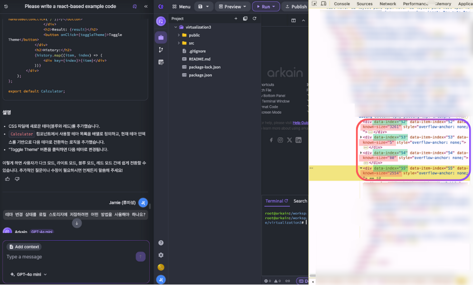This screenshot has width=473, height=285.
Task: Click the thumbs up icon under the response
Action: [x=7, y=179]
